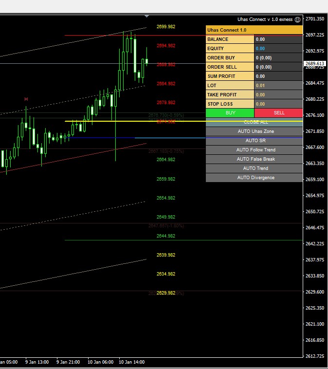Turn on AUTO Divergence
328x369 pixels.
tap(255, 178)
